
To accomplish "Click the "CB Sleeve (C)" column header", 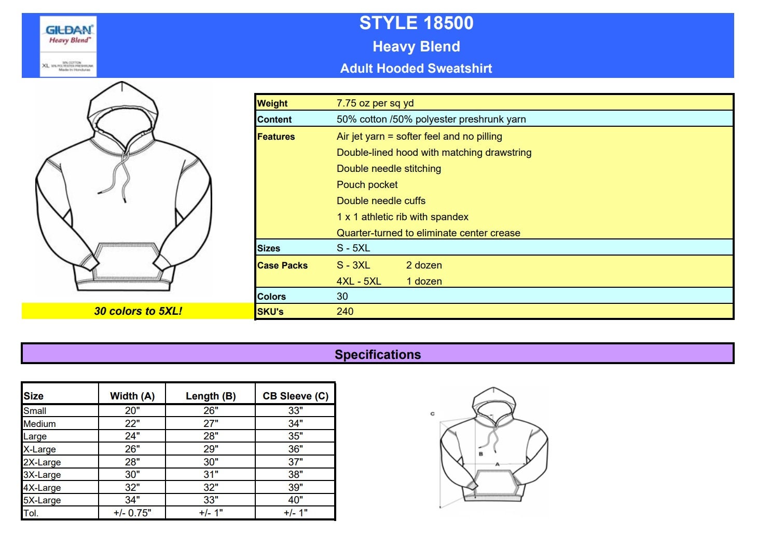I will click(x=296, y=396).
